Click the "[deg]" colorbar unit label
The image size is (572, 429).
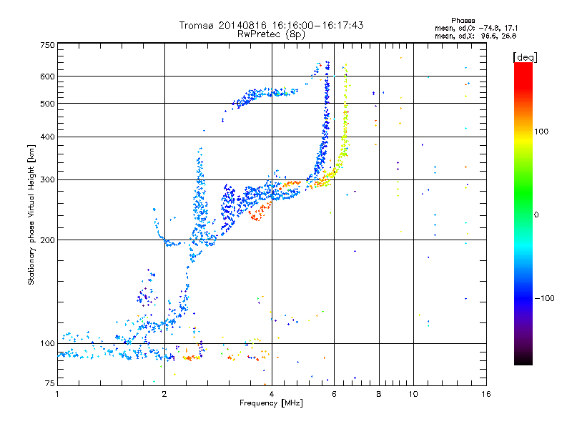point(525,58)
